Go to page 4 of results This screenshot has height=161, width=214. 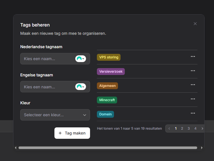(x=195, y=129)
